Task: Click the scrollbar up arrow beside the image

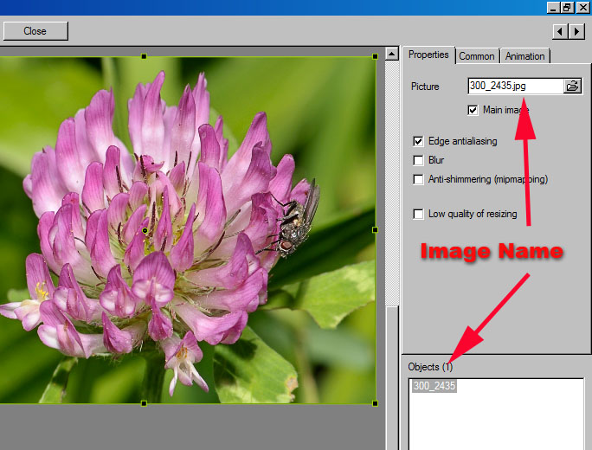Action: point(391,53)
